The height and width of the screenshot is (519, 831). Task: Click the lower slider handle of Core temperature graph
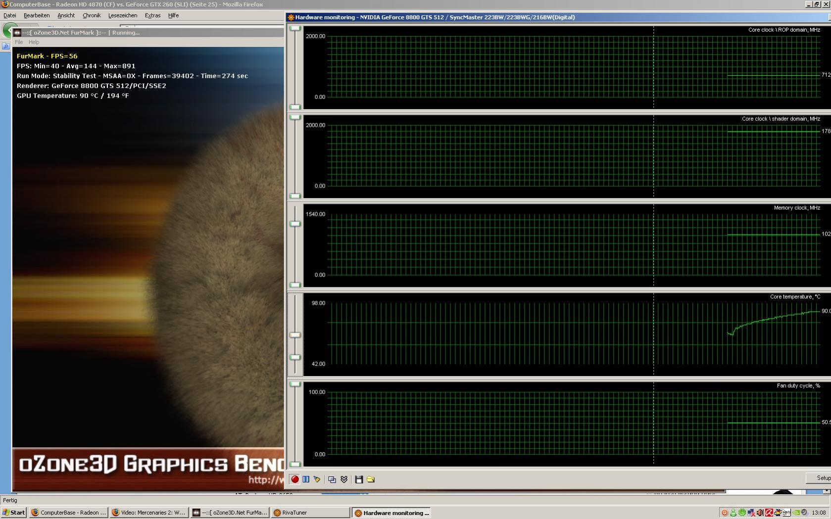click(x=295, y=357)
